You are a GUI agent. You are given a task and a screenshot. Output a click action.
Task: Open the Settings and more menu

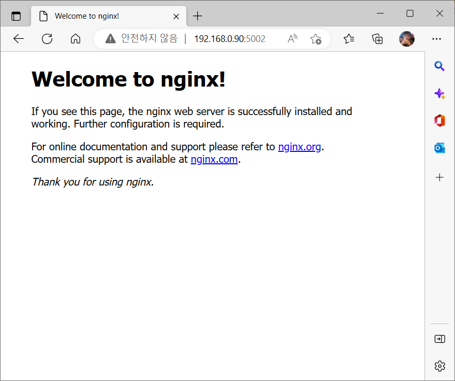pyautogui.click(x=436, y=38)
